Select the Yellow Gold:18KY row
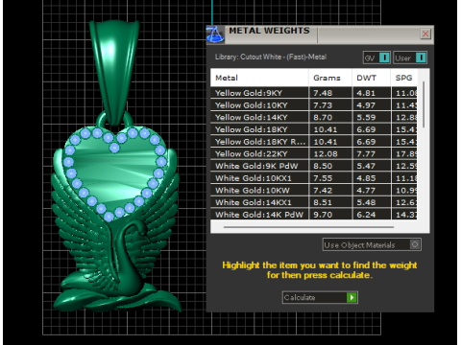 pyautogui.click(x=314, y=129)
